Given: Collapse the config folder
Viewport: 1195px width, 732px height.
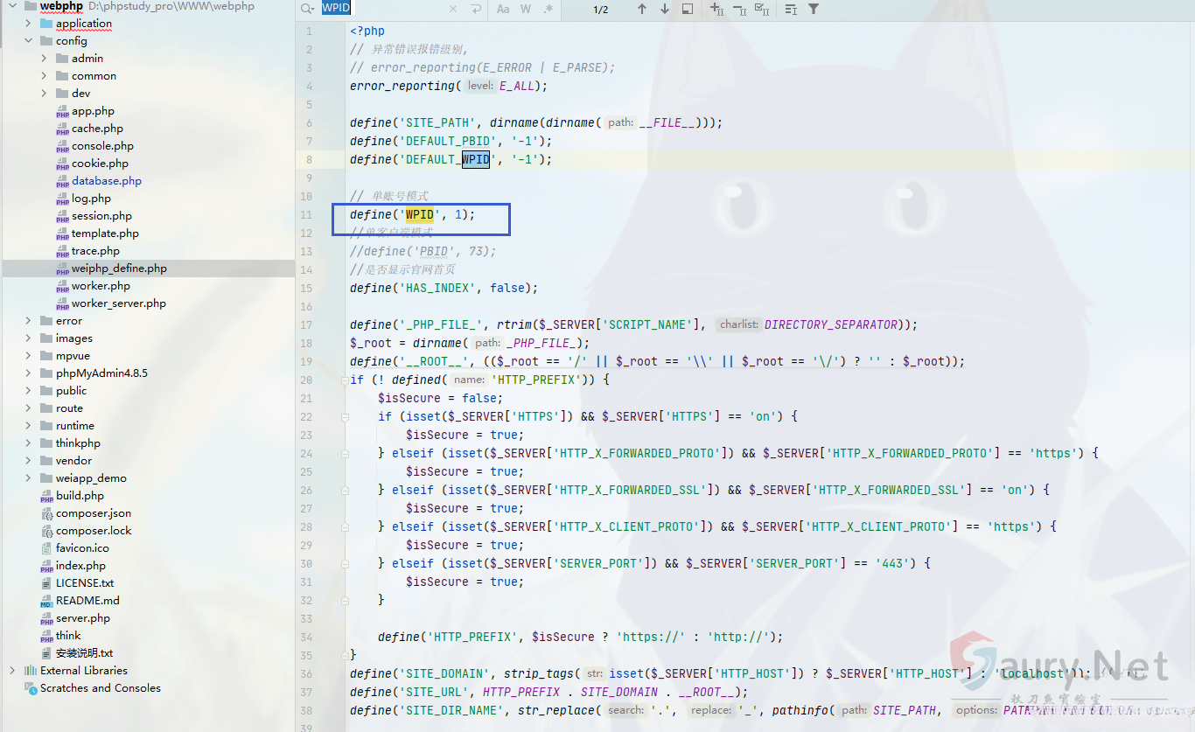Looking at the screenshot, I should [29, 41].
